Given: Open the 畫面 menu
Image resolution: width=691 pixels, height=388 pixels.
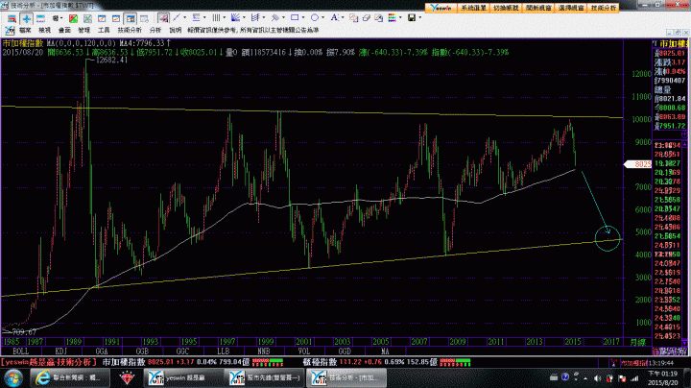Looking at the screenshot, I should (x=64, y=30).
